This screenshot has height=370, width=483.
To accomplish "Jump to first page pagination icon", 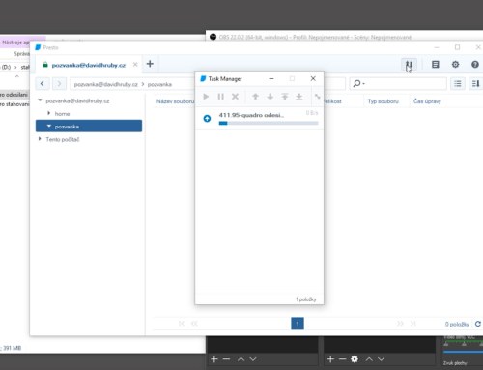I will point(182,324).
